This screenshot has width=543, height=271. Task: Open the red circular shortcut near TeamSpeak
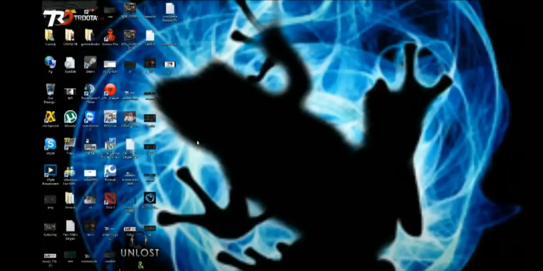point(110,90)
